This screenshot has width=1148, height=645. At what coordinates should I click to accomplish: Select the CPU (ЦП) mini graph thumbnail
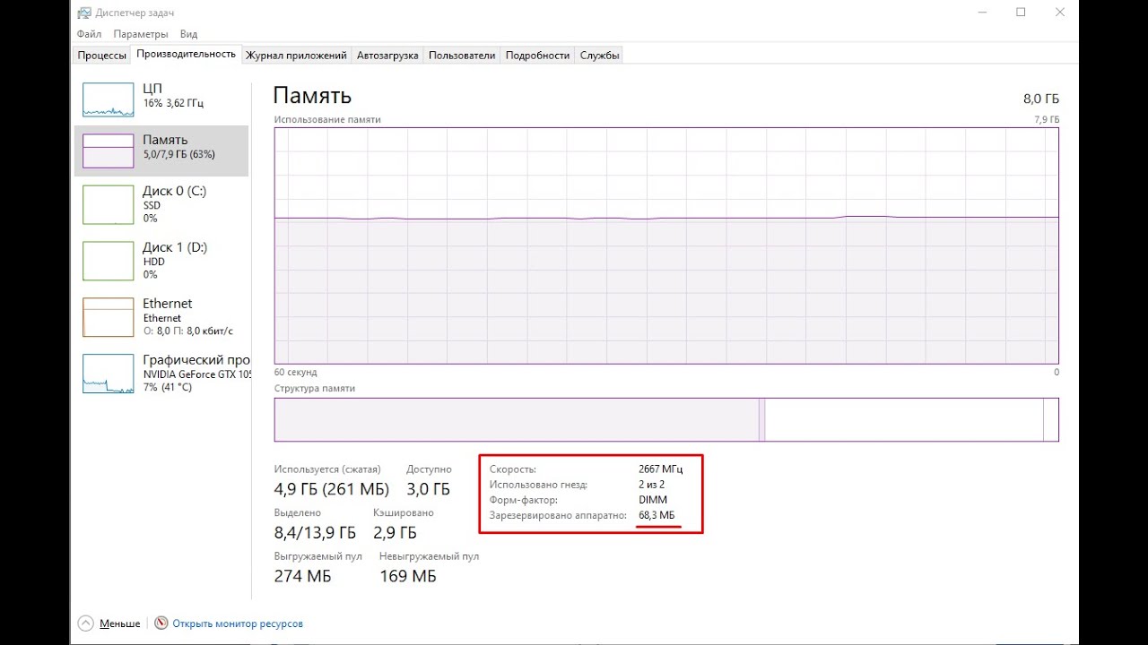108,99
